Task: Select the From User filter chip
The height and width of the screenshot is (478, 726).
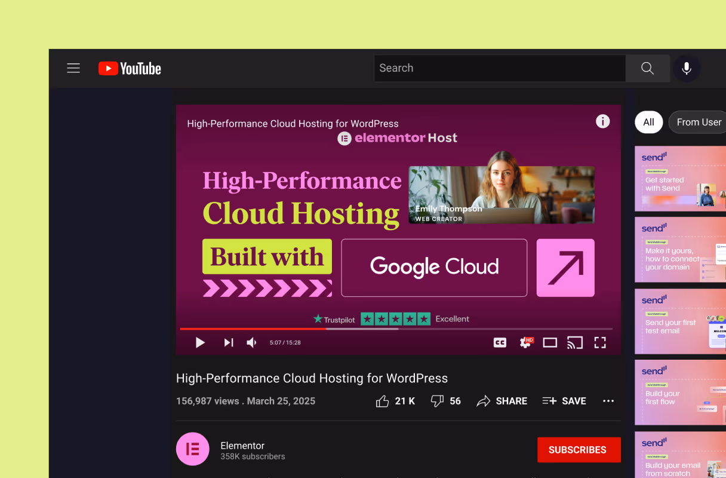Action: [697, 122]
